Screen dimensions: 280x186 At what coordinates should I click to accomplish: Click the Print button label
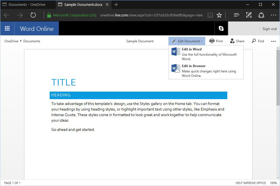tap(219, 41)
